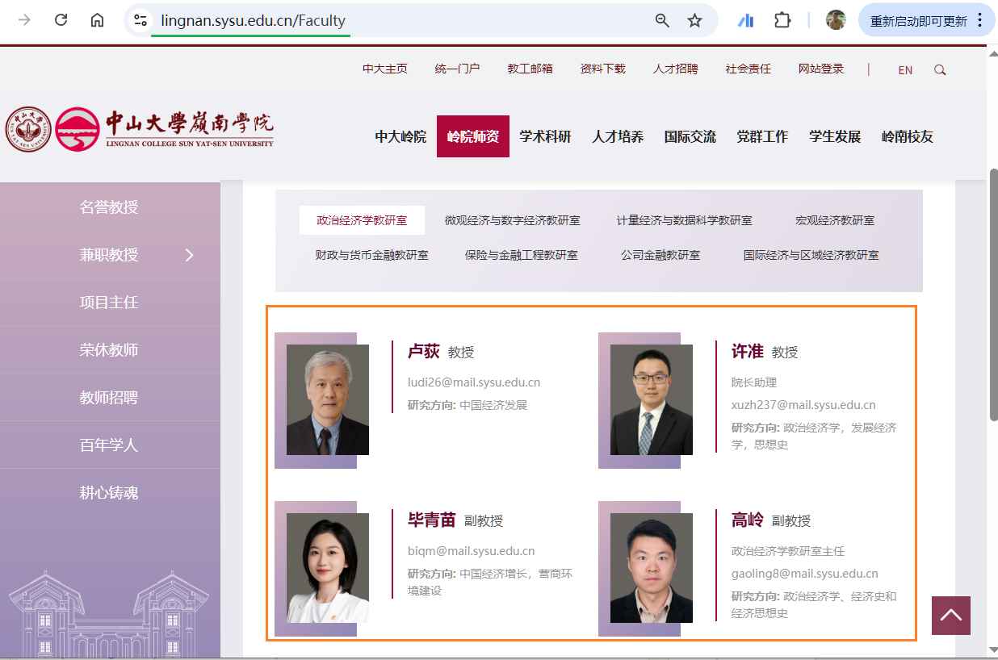Bookmark this page with star icon
This screenshot has width=998, height=660.
pyautogui.click(x=694, y=20)
